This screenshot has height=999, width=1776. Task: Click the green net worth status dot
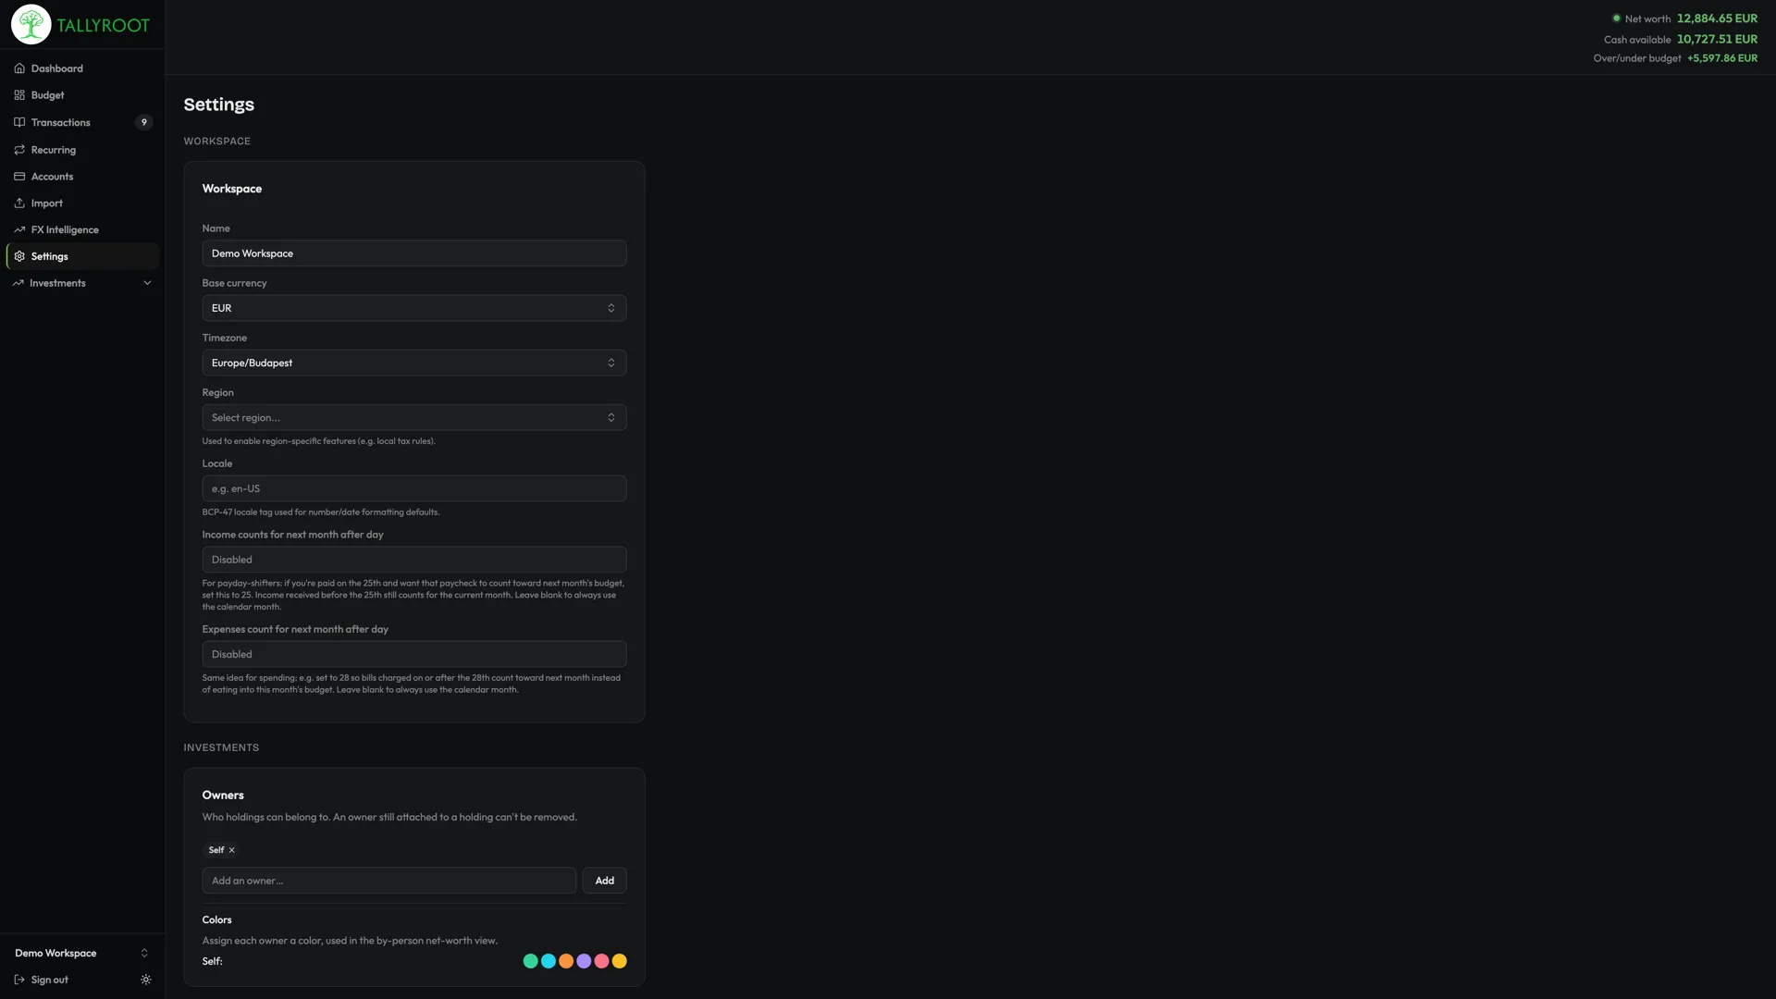(x=1617, y=18)
